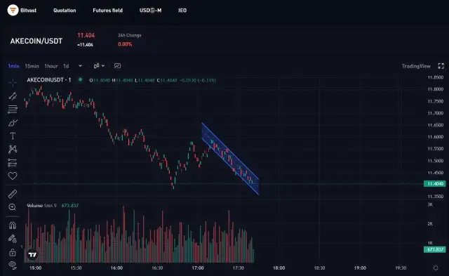Click the 18:00 time axis label

pyautogui.click(x=279, y=268)
